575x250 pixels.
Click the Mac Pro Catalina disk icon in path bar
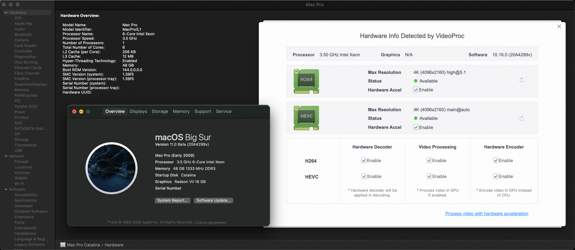pos(63,245)
